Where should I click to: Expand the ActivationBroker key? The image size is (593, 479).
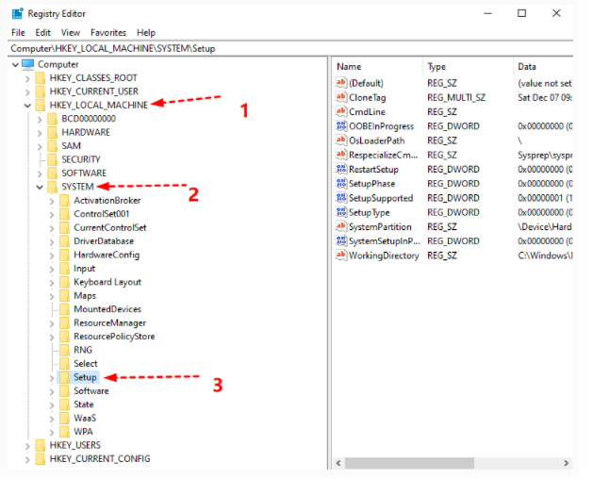52,201
